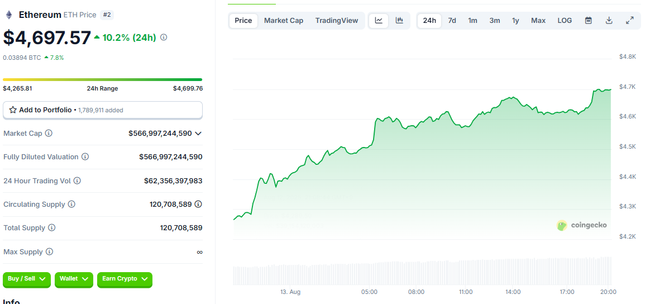
Task: Open the Fully Diluted Valuation info icon
Action: (85, 157)
